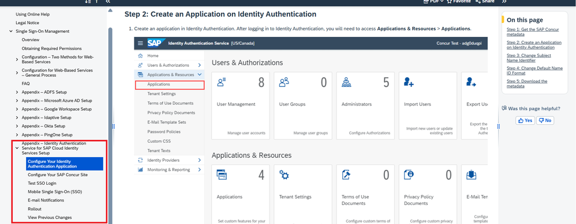Screen dimensions: 576x224
Task: Click Tenant Settings in the SAP side menu
Action: 162,94
